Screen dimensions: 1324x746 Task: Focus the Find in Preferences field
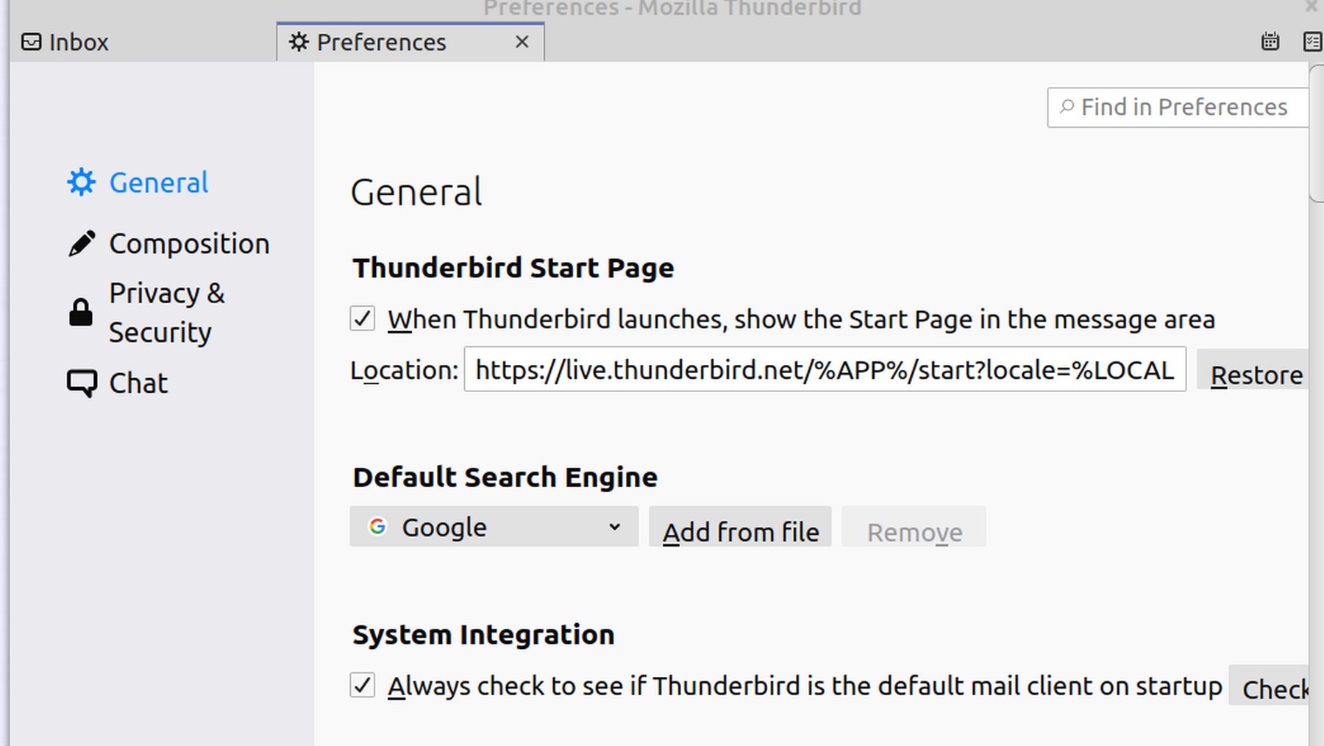point(1178,107)
